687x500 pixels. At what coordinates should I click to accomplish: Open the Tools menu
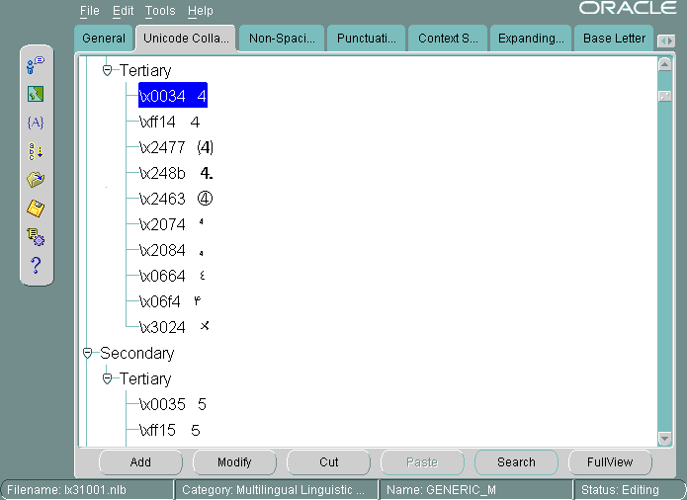tap(159, 11)
